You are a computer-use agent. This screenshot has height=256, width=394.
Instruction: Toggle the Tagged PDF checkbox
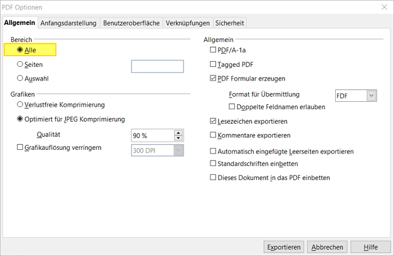point(213,64)
